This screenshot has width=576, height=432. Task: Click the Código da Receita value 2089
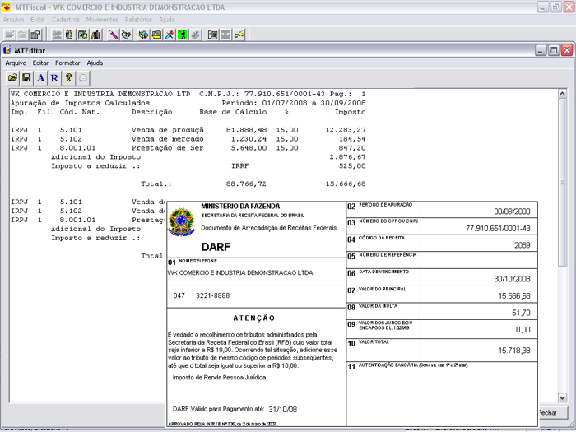click(522, 245)
